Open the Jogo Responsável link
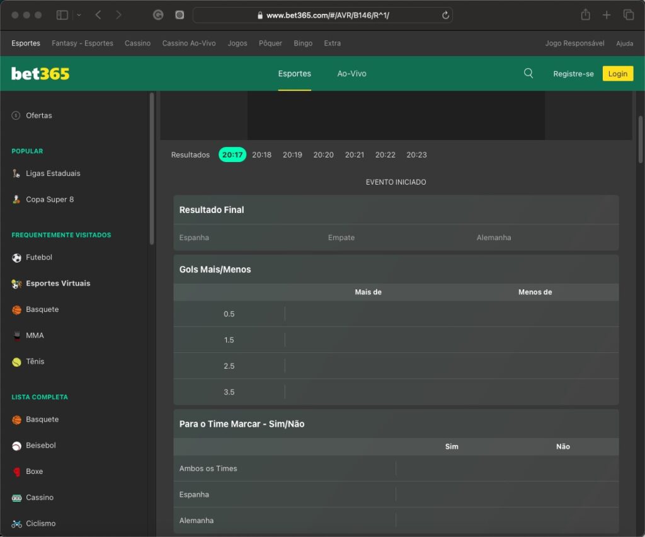This screenshot has width=645, height=537. 574,43
